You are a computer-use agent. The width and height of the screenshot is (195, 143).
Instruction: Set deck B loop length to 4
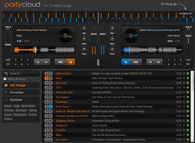coord(175,60)
